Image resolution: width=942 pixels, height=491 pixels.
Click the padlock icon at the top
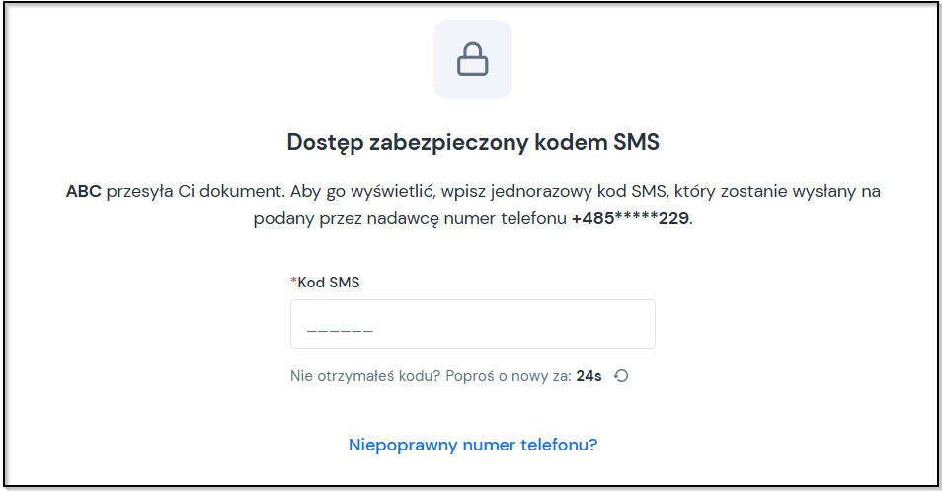pyautogui.click(x=473, y=59)
